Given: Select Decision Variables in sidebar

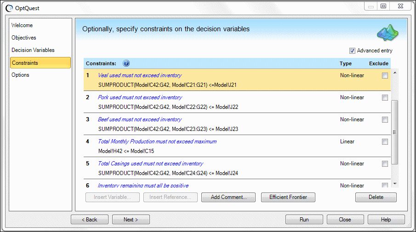Looking at the screenshot, I should click(33, 50).
